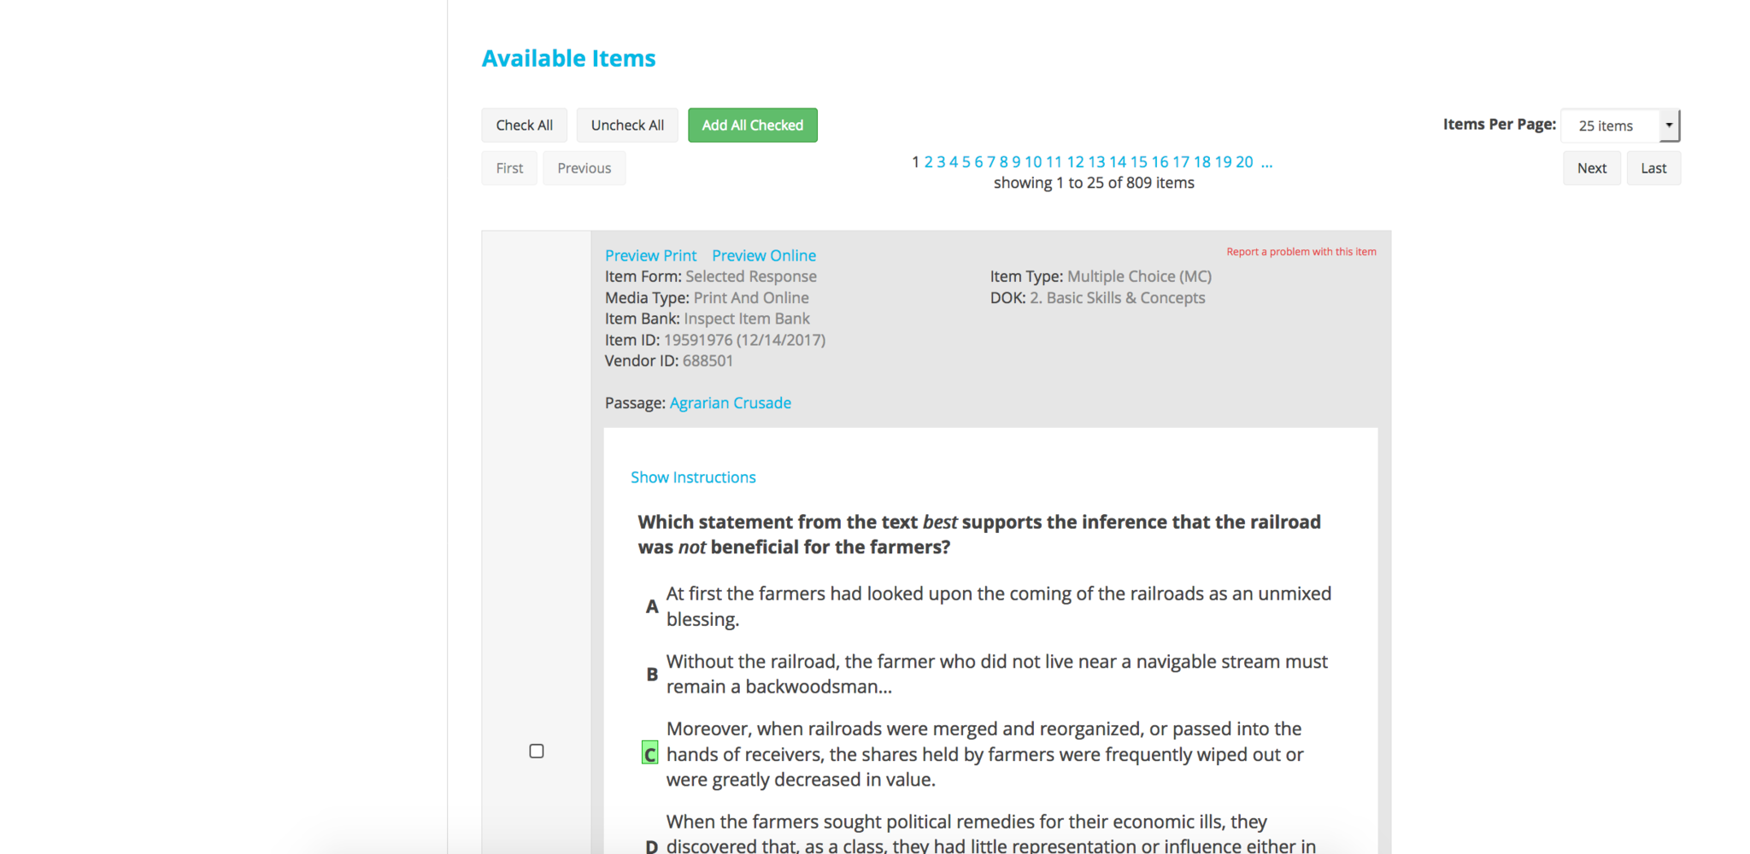Go to page 10 in pagination

1033,162
